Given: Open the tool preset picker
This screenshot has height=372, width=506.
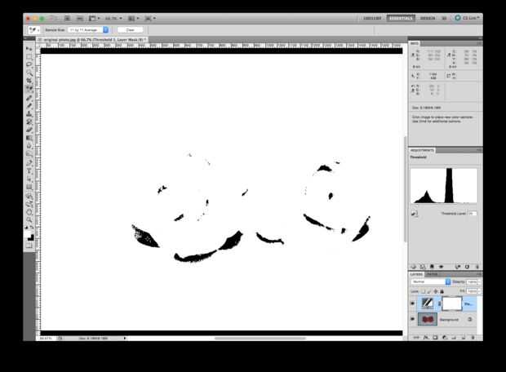Looking at the screenshot, I should [34, 30].
